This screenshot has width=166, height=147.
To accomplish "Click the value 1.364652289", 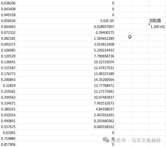I will [x=104, y=38].
